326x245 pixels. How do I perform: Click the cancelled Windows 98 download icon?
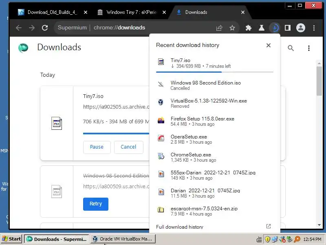point(161,85)
